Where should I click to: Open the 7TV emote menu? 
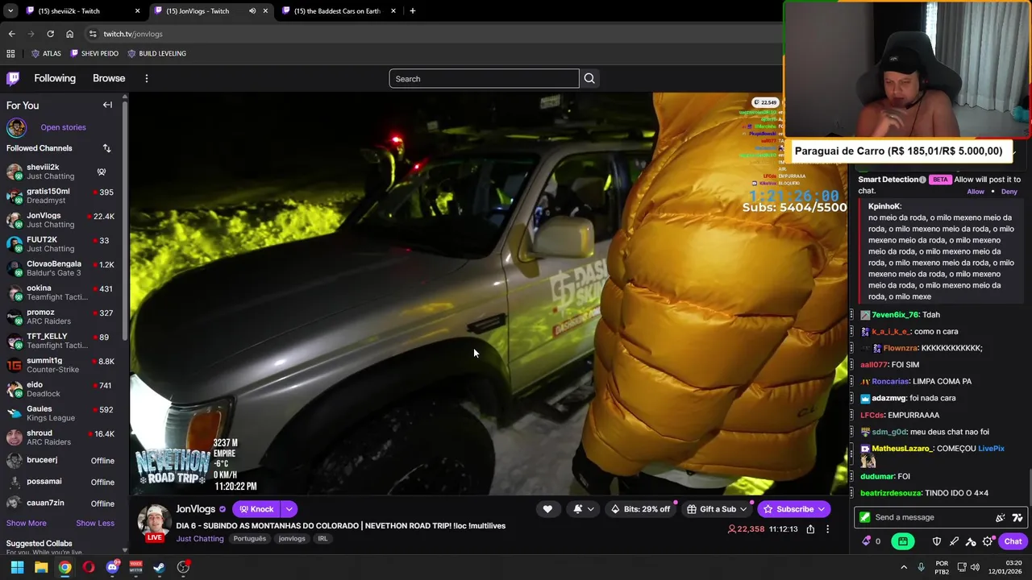(x=1017, y=517)
